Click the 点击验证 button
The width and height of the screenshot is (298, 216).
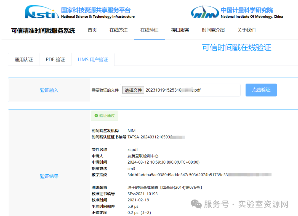coord(261,90)
